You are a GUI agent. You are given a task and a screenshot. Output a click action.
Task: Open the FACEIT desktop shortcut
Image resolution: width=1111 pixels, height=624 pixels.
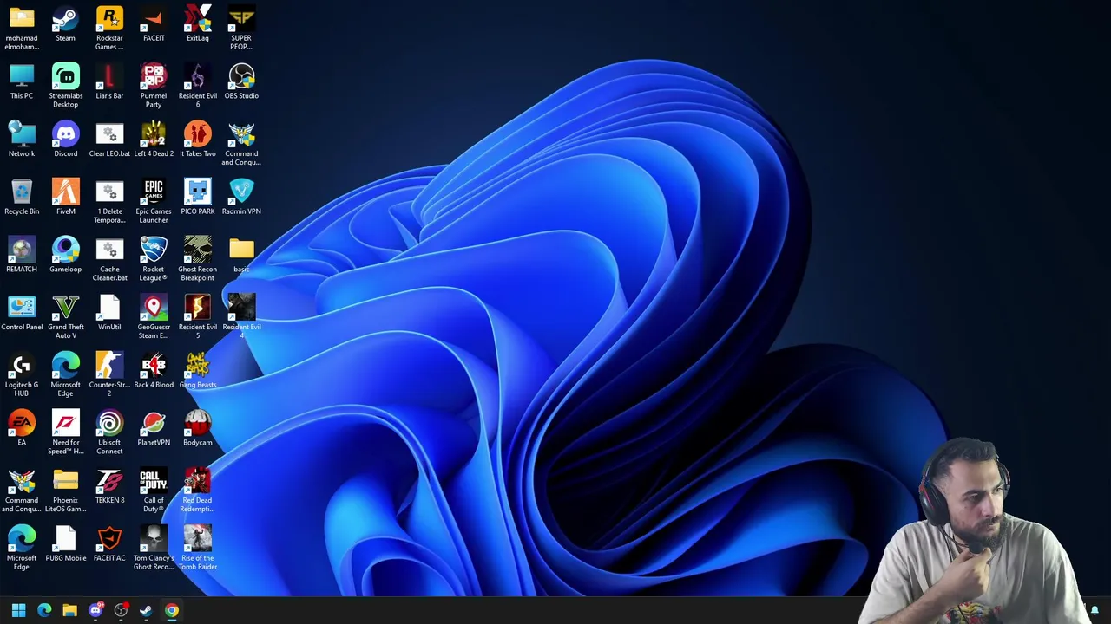tap(154, 23)
